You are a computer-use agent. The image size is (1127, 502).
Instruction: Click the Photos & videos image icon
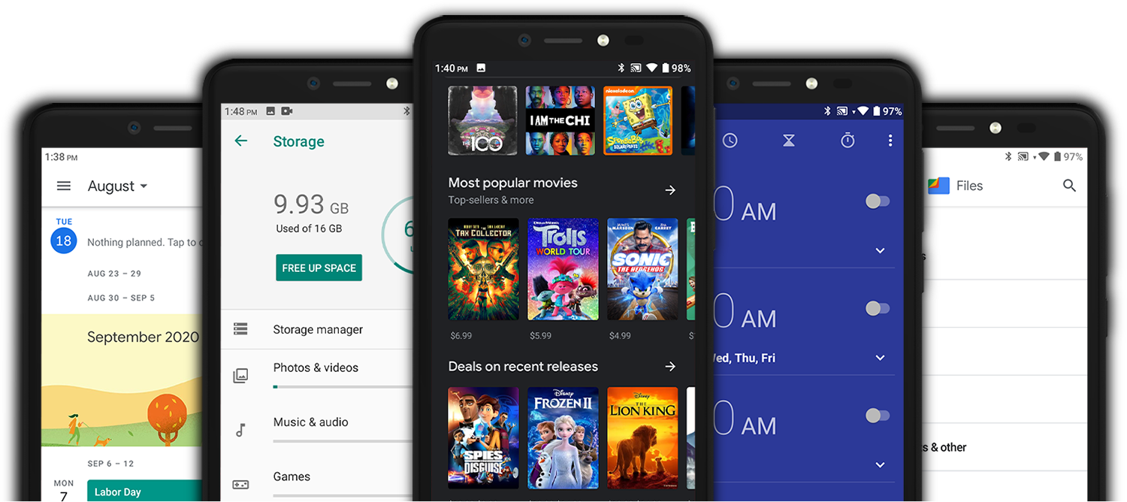(240, 376)
